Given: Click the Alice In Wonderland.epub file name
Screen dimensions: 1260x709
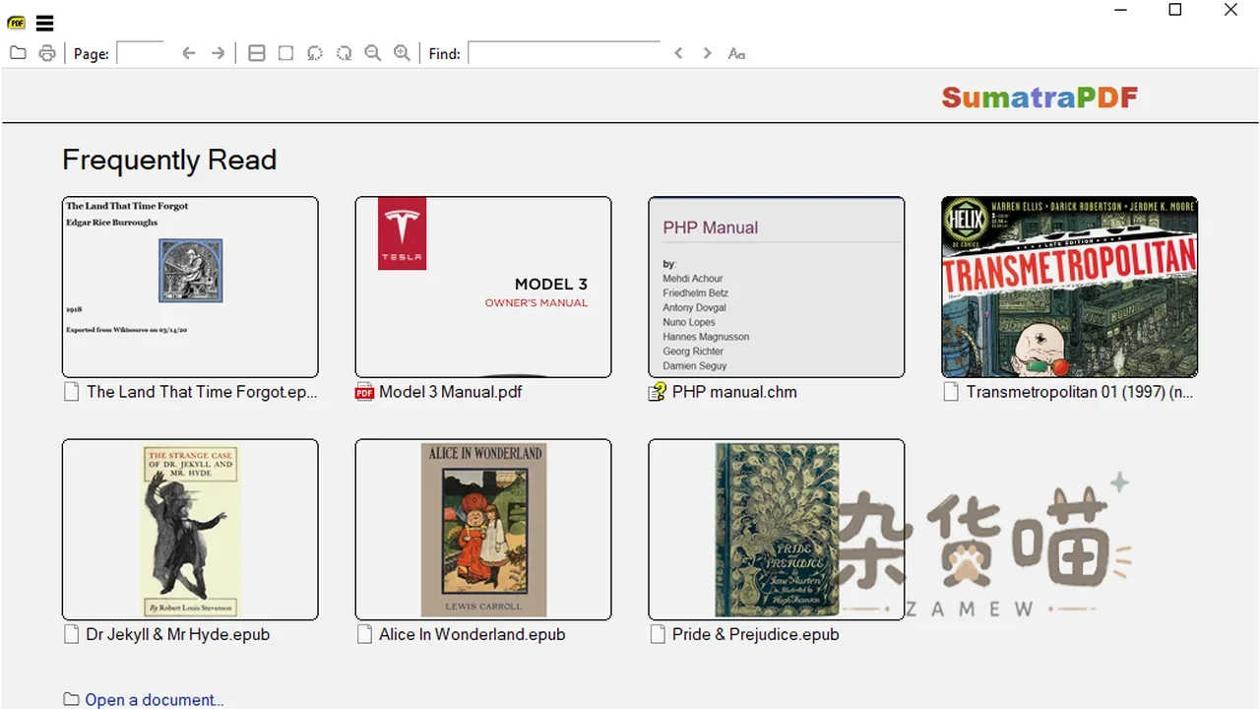Looking at the screenshot, I should 472,635.
